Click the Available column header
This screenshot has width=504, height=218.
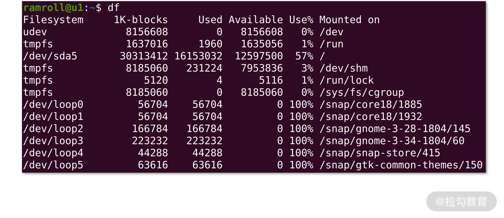[x=256, y=20]
